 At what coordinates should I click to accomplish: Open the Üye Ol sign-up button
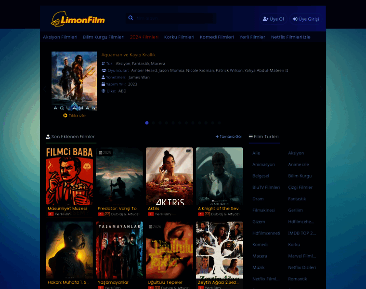(x=274, y=19)
